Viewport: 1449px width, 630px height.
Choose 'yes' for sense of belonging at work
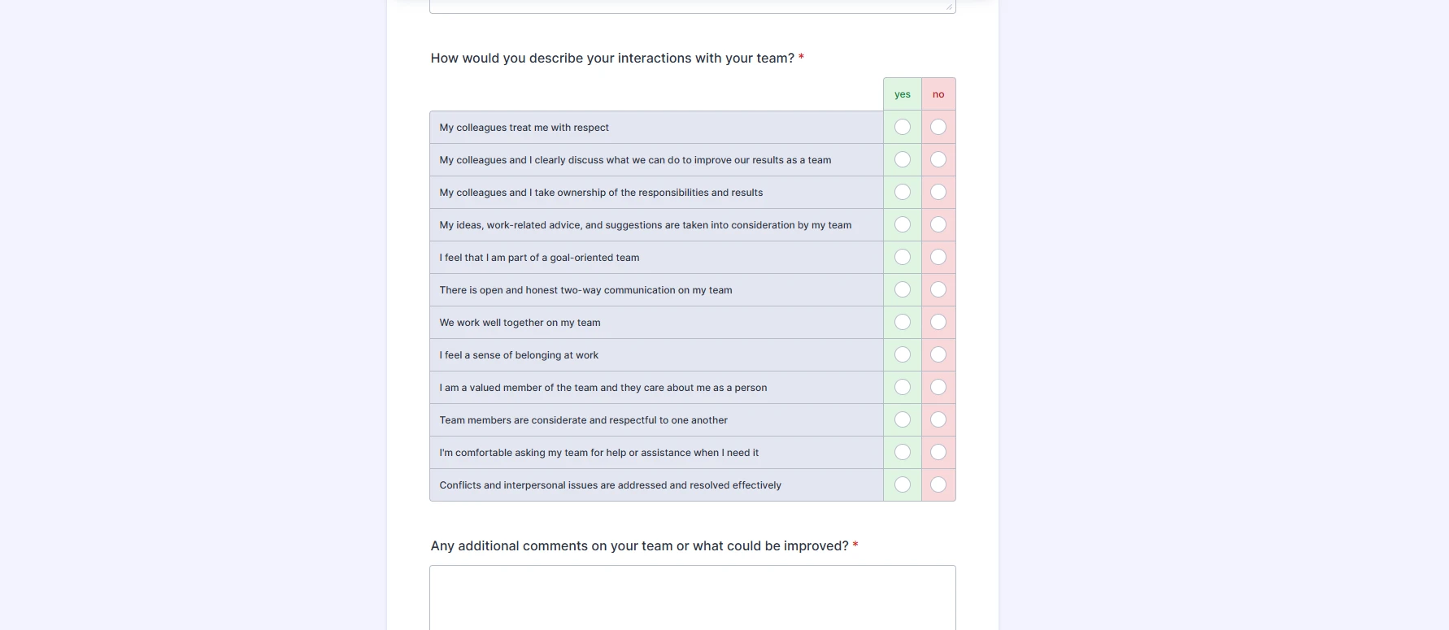[x=902, y=354]
